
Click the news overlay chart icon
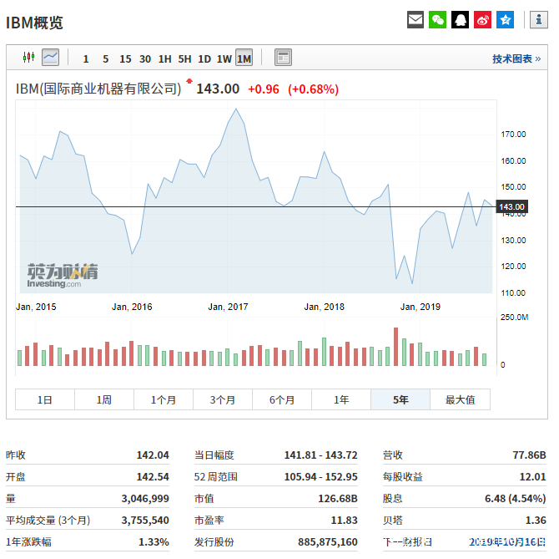(x=283, y=57)
